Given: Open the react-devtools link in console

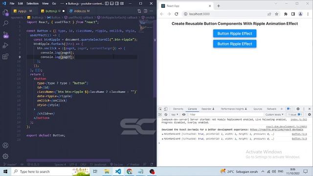Looking at the screenshot, I should point(276,130).
